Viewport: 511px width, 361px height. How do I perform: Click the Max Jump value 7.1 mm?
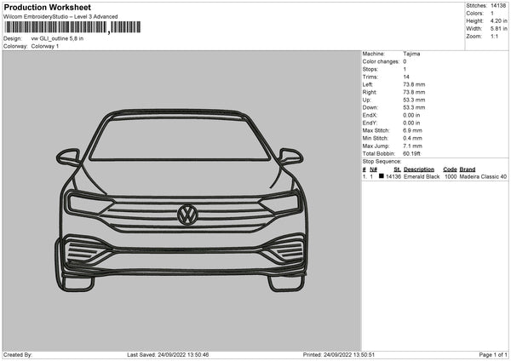(412, 146)
